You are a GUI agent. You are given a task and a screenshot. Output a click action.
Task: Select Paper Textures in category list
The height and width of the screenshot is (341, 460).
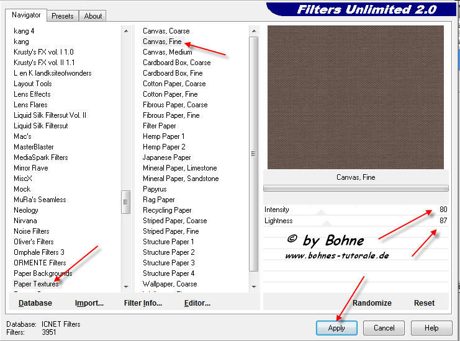(x=36, y=284)
